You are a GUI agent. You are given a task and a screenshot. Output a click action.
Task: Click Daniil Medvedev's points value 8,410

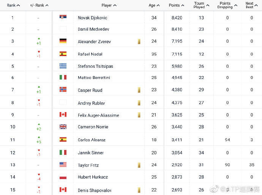177,29
